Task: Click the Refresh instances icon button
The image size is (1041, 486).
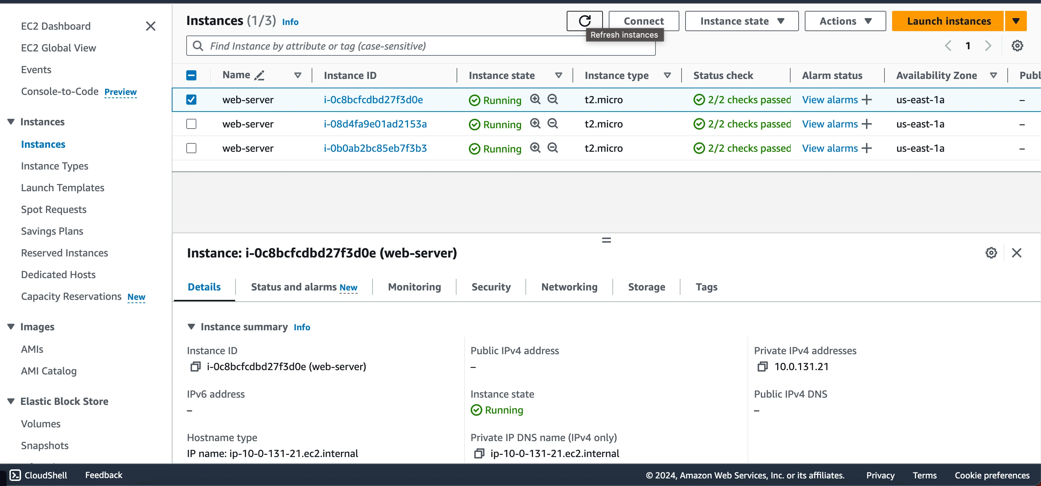Action: click(x=584, y=21)
